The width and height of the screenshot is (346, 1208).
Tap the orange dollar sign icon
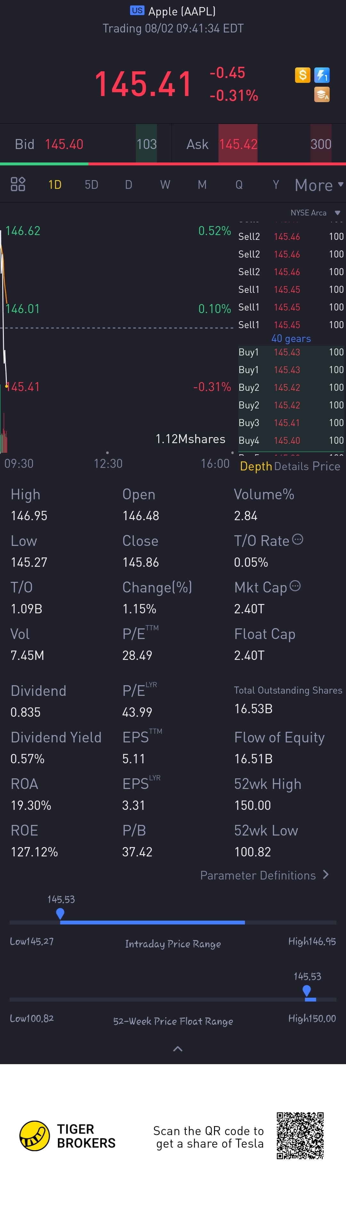(x=302, y=75)
